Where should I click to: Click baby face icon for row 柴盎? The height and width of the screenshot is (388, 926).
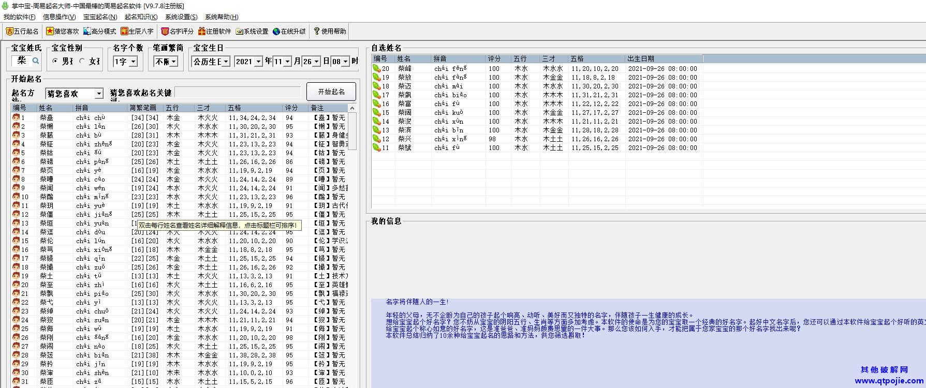[x=16, y=117]
